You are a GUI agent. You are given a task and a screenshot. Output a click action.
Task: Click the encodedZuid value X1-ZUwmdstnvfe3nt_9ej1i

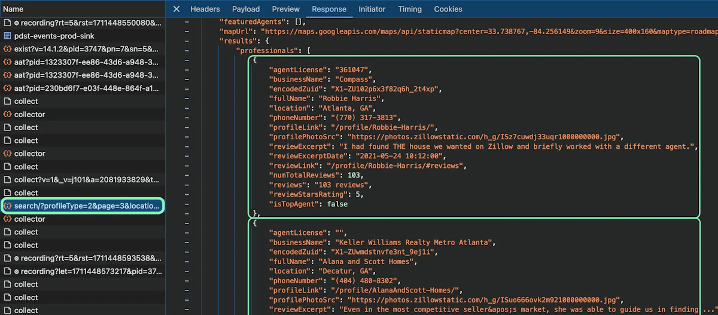383,252
